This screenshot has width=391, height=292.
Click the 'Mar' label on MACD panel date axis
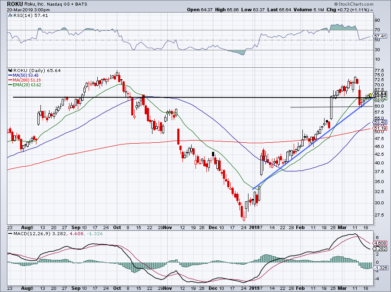coord(342,288)
